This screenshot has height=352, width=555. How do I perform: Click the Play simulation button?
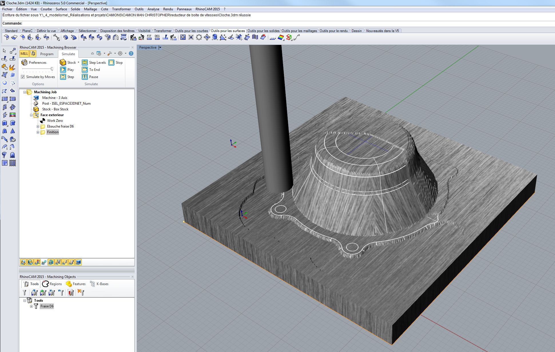click(63, 69)
